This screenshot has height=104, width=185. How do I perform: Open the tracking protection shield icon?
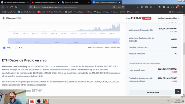[x=31, y=7]
